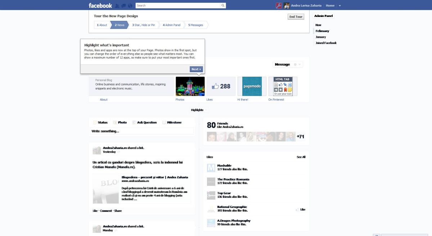Go to tour step 3 Star, Hide or Pin
The width and height of the screenshot is (432, 236).
[143, 25]
